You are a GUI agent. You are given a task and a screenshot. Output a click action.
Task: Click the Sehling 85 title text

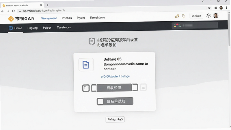112,59
